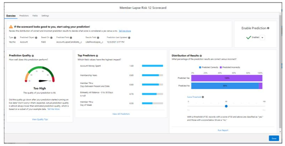
Task: Open the Enabled status dropdown arrow
Action: (x=262, y=38)
